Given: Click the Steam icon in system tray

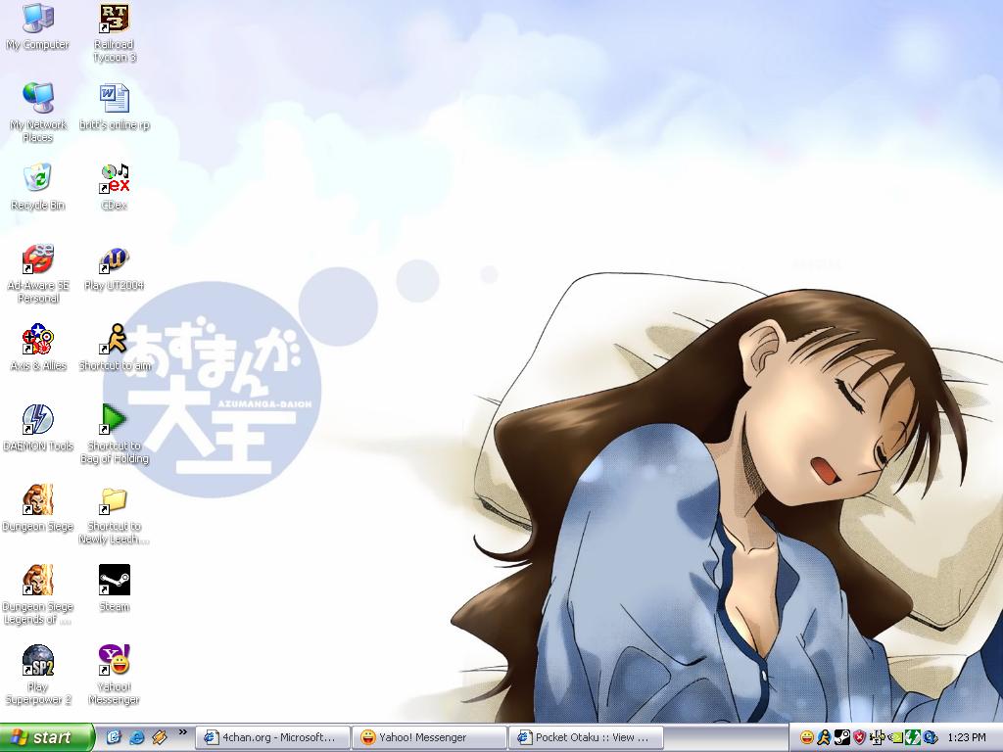Looking at the screenshot, I should 842,737.
